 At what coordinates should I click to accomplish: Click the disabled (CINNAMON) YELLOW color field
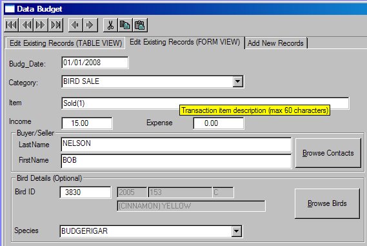(191, 206)
